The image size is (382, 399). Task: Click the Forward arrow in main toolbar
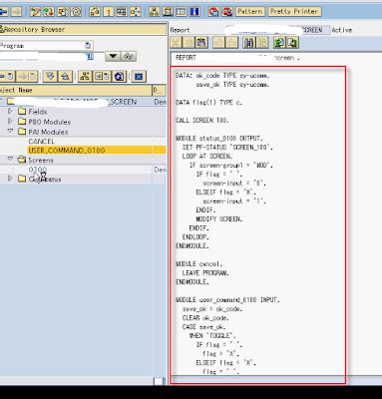16,12
